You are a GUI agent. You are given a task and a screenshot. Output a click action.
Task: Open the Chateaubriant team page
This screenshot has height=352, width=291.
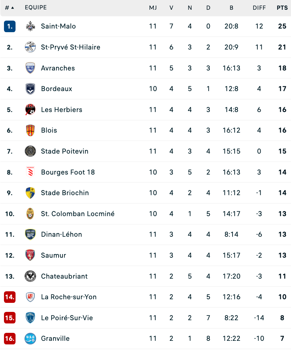(64, 276)
